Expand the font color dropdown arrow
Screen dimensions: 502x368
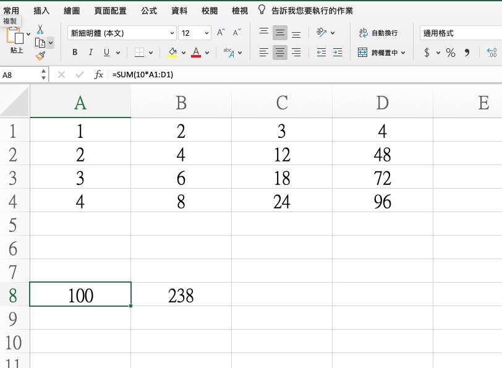tap(207, 53)
